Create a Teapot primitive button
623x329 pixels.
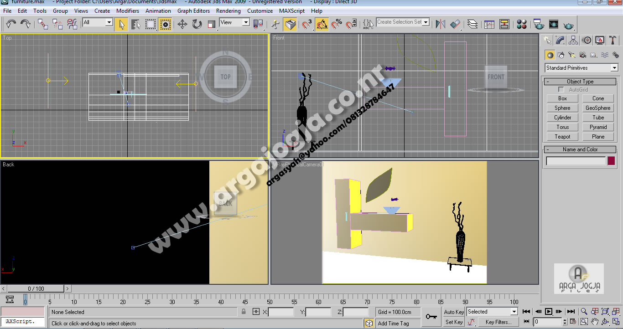[562, 137]
